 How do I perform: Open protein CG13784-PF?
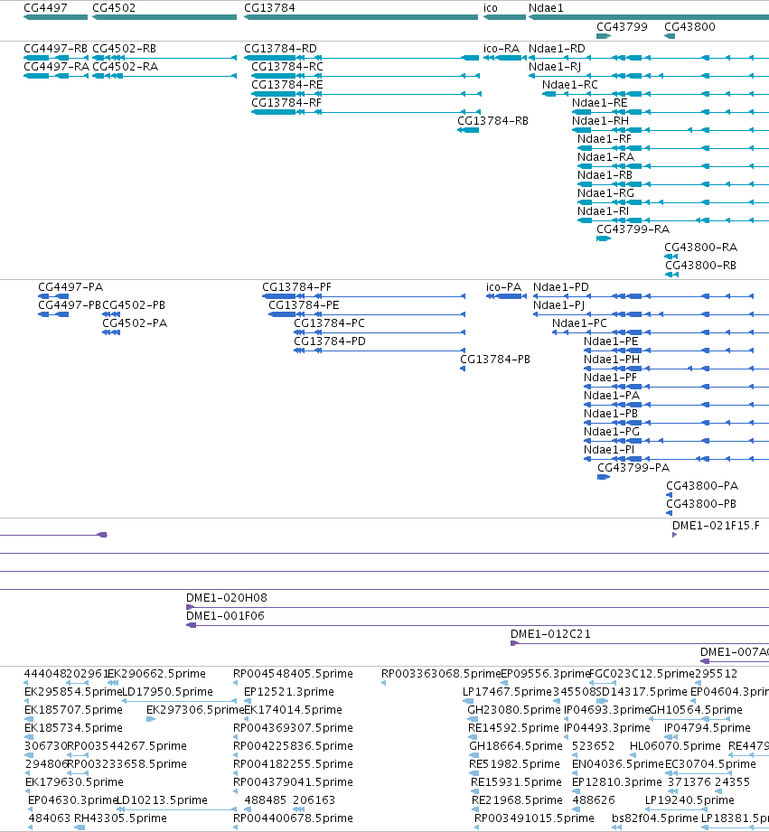point(296,287)
